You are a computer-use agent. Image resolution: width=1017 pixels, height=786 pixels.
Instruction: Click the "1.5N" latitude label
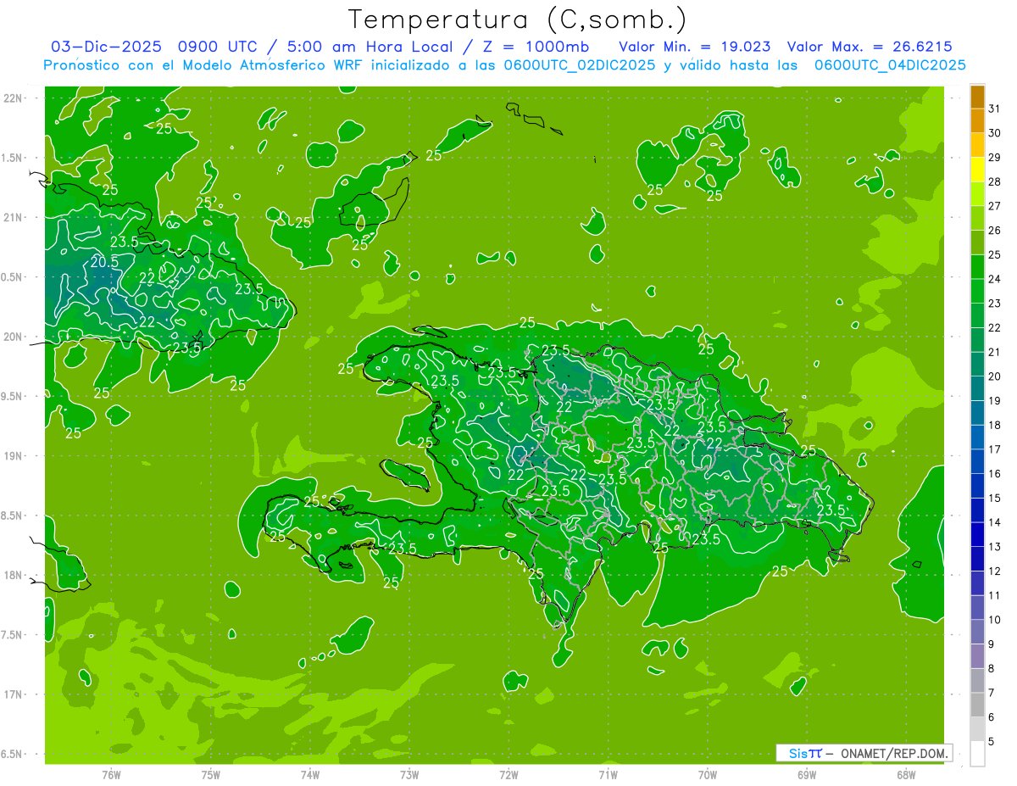13,158
